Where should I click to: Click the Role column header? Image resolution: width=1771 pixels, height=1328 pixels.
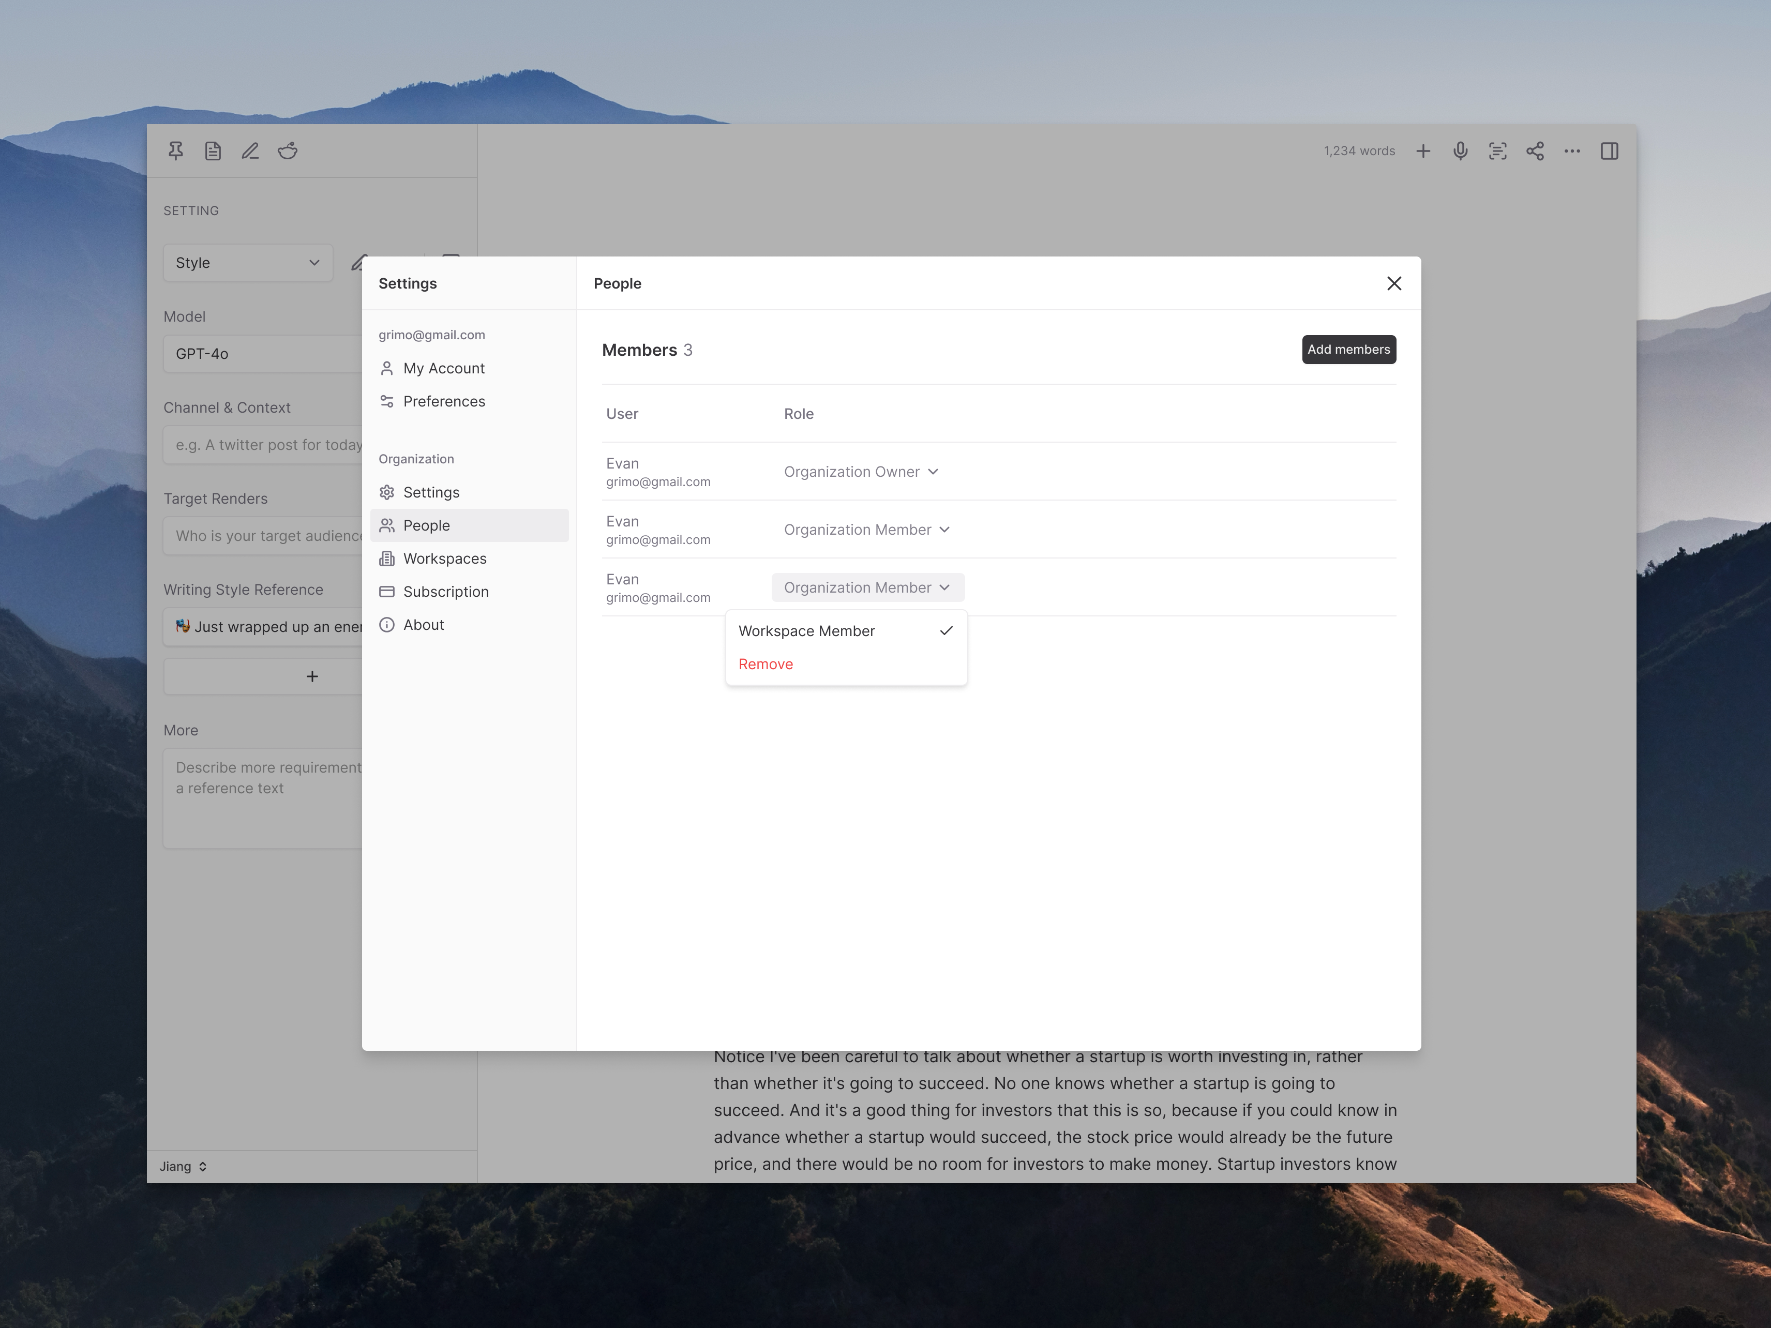point(798,414)
